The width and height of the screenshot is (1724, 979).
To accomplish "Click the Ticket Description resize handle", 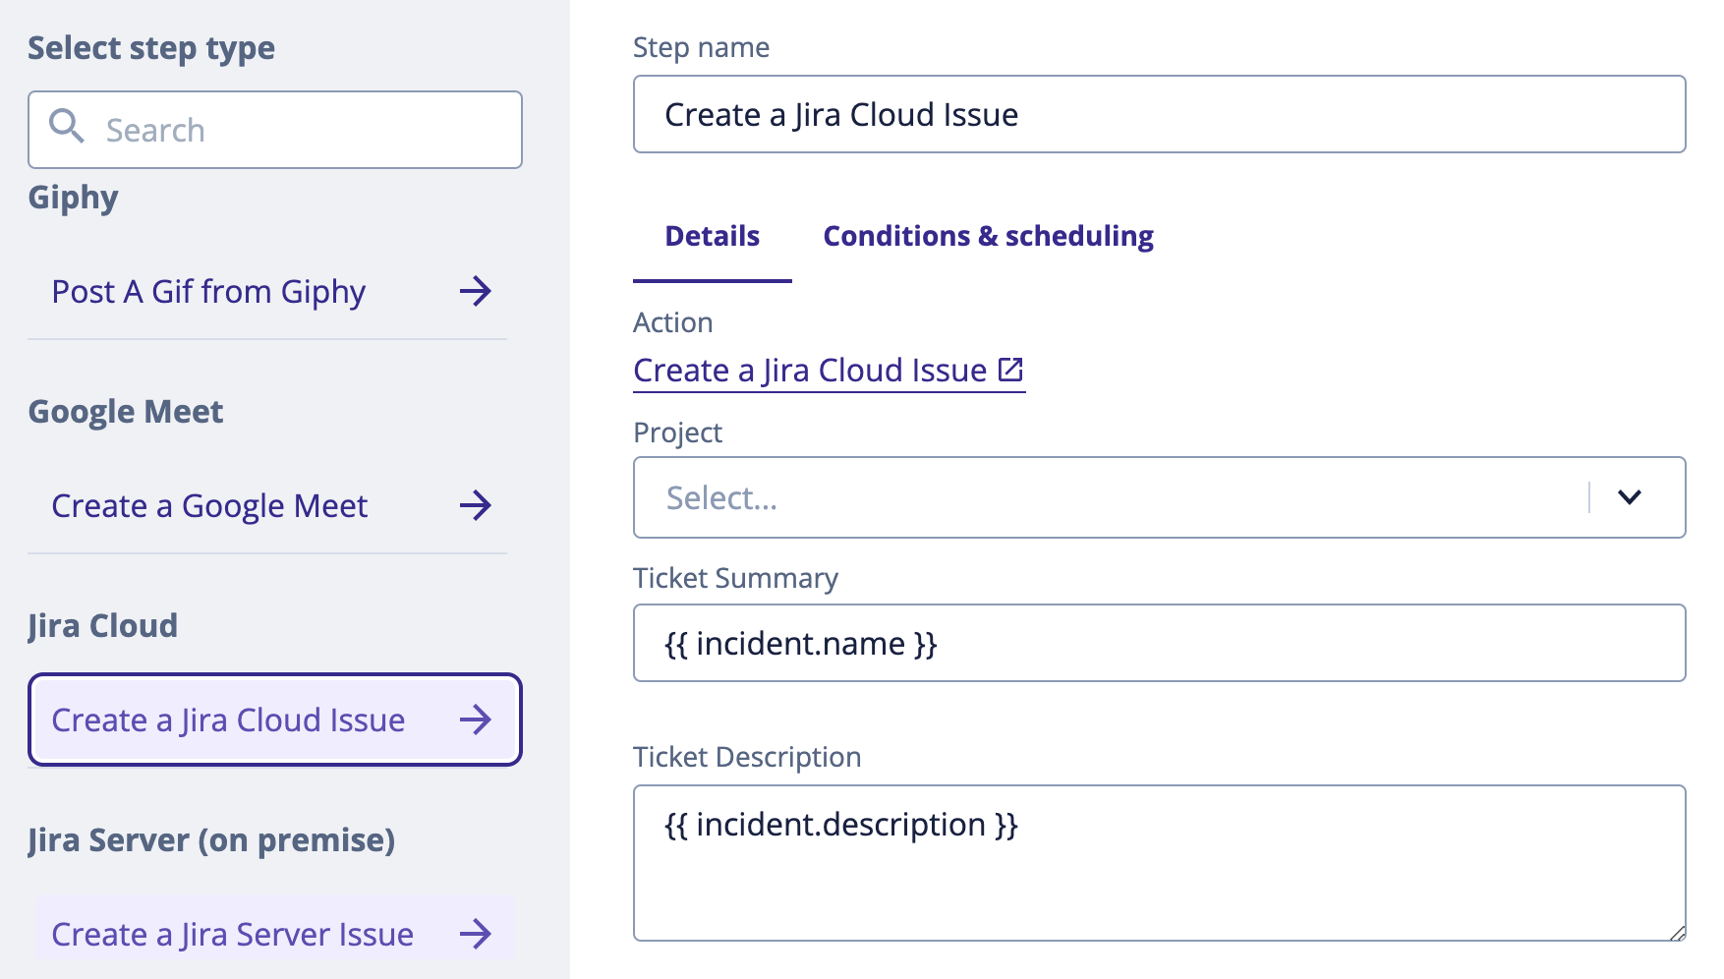I will pos(1677,932).
